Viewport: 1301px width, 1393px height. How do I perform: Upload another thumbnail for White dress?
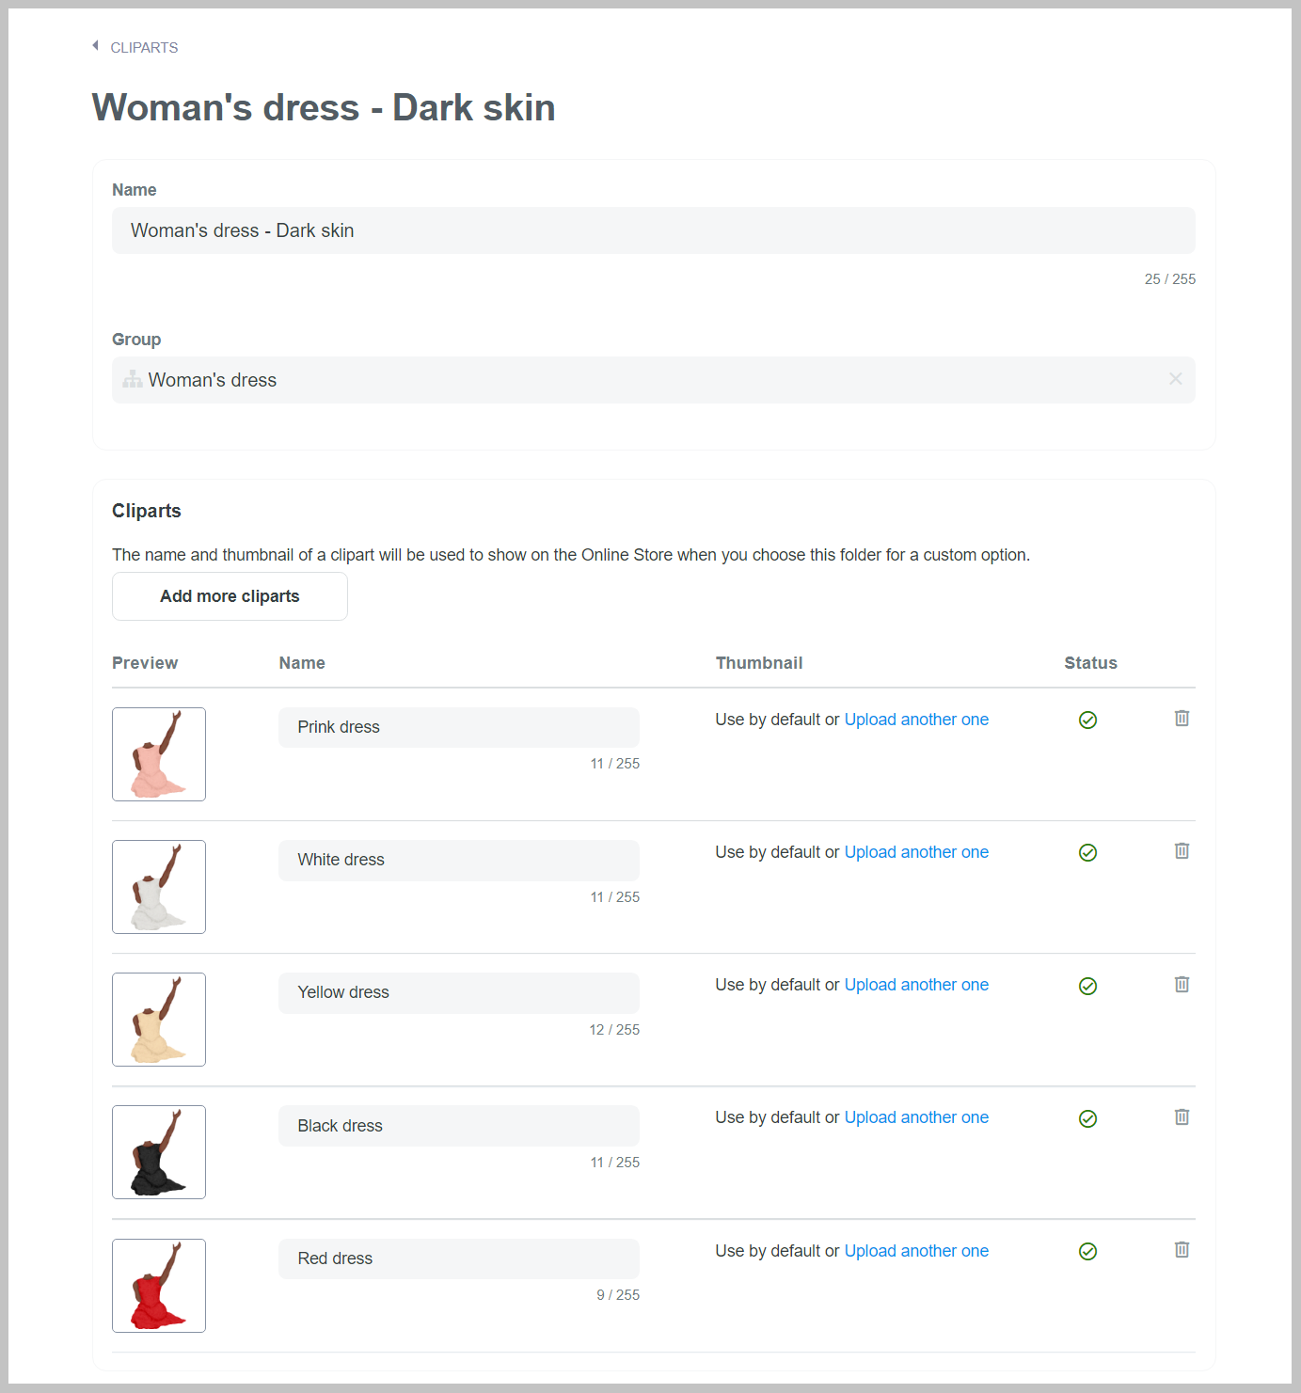[x=916, y=852]
